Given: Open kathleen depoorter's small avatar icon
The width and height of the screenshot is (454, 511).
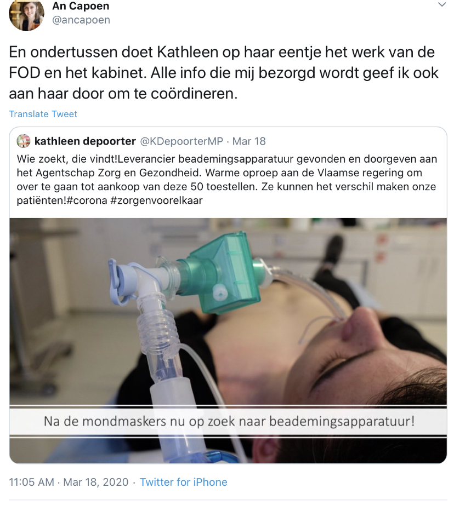Looking at the screenshot, I should pos(24,141).
